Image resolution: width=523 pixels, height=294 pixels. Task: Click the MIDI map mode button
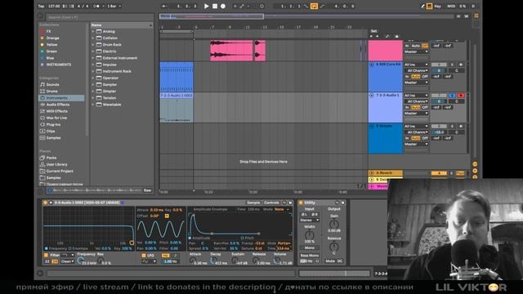click(451, 6)
